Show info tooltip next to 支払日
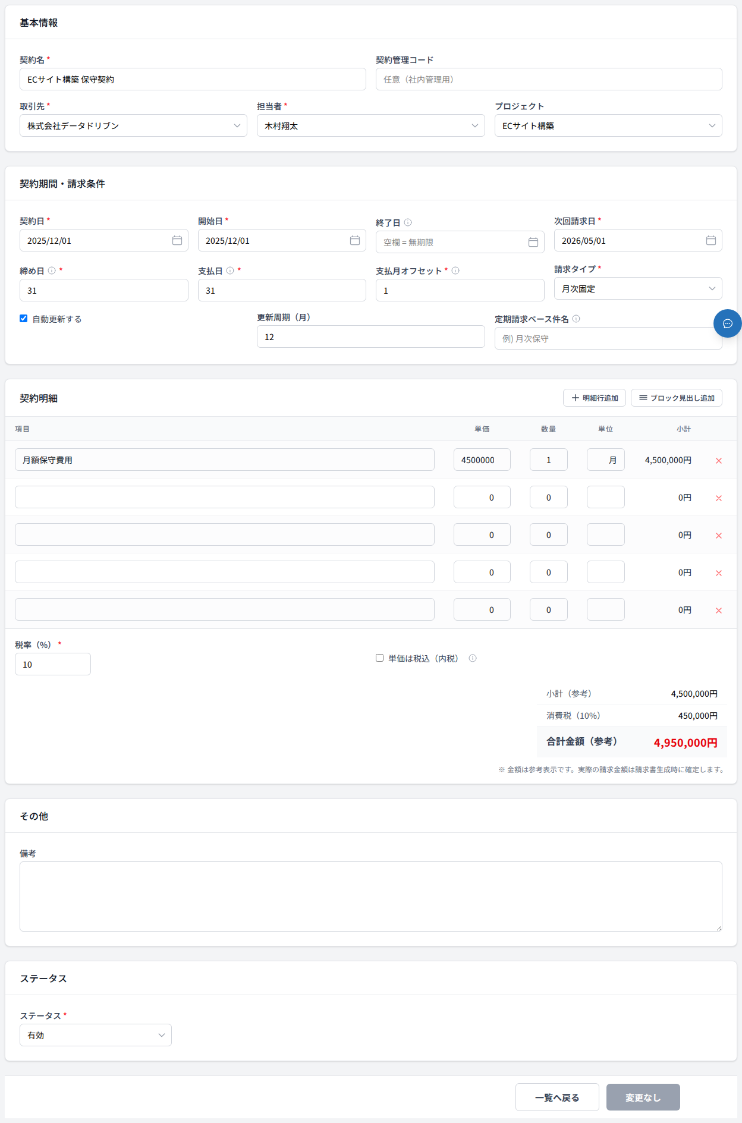 pyautogui.click(x=230, y=270)
